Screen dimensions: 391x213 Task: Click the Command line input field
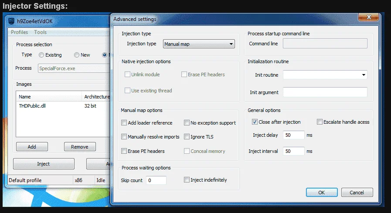click(325, 44)
